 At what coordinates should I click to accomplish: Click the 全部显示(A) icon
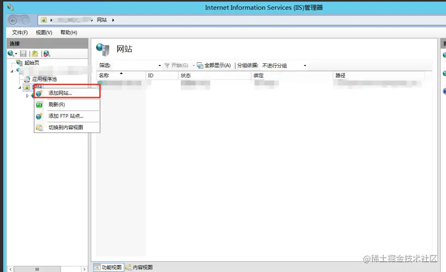200,65
